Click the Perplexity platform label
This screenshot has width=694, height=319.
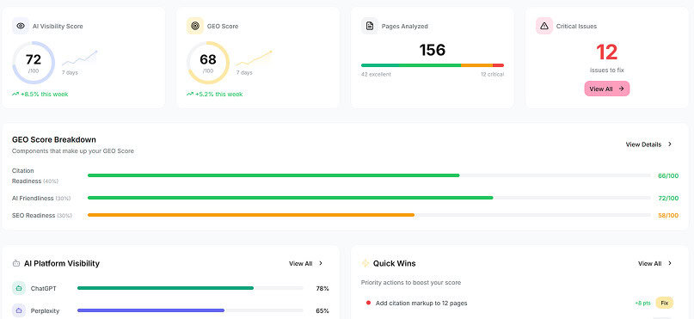pos(45,311)
